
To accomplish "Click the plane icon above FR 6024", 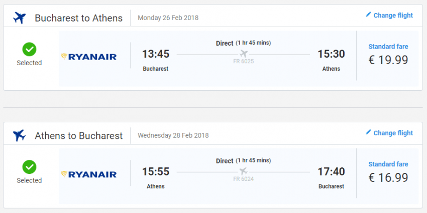I will [x=244, y=171].
